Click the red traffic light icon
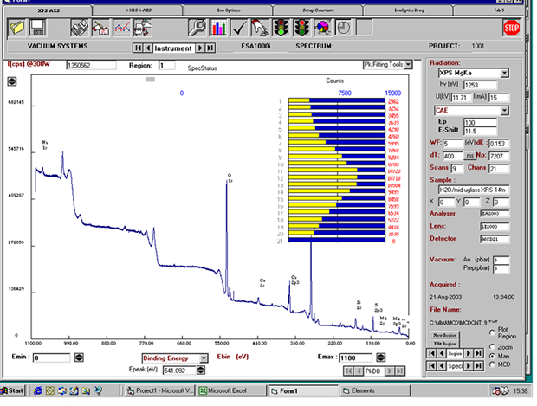 tap(302, 28)
